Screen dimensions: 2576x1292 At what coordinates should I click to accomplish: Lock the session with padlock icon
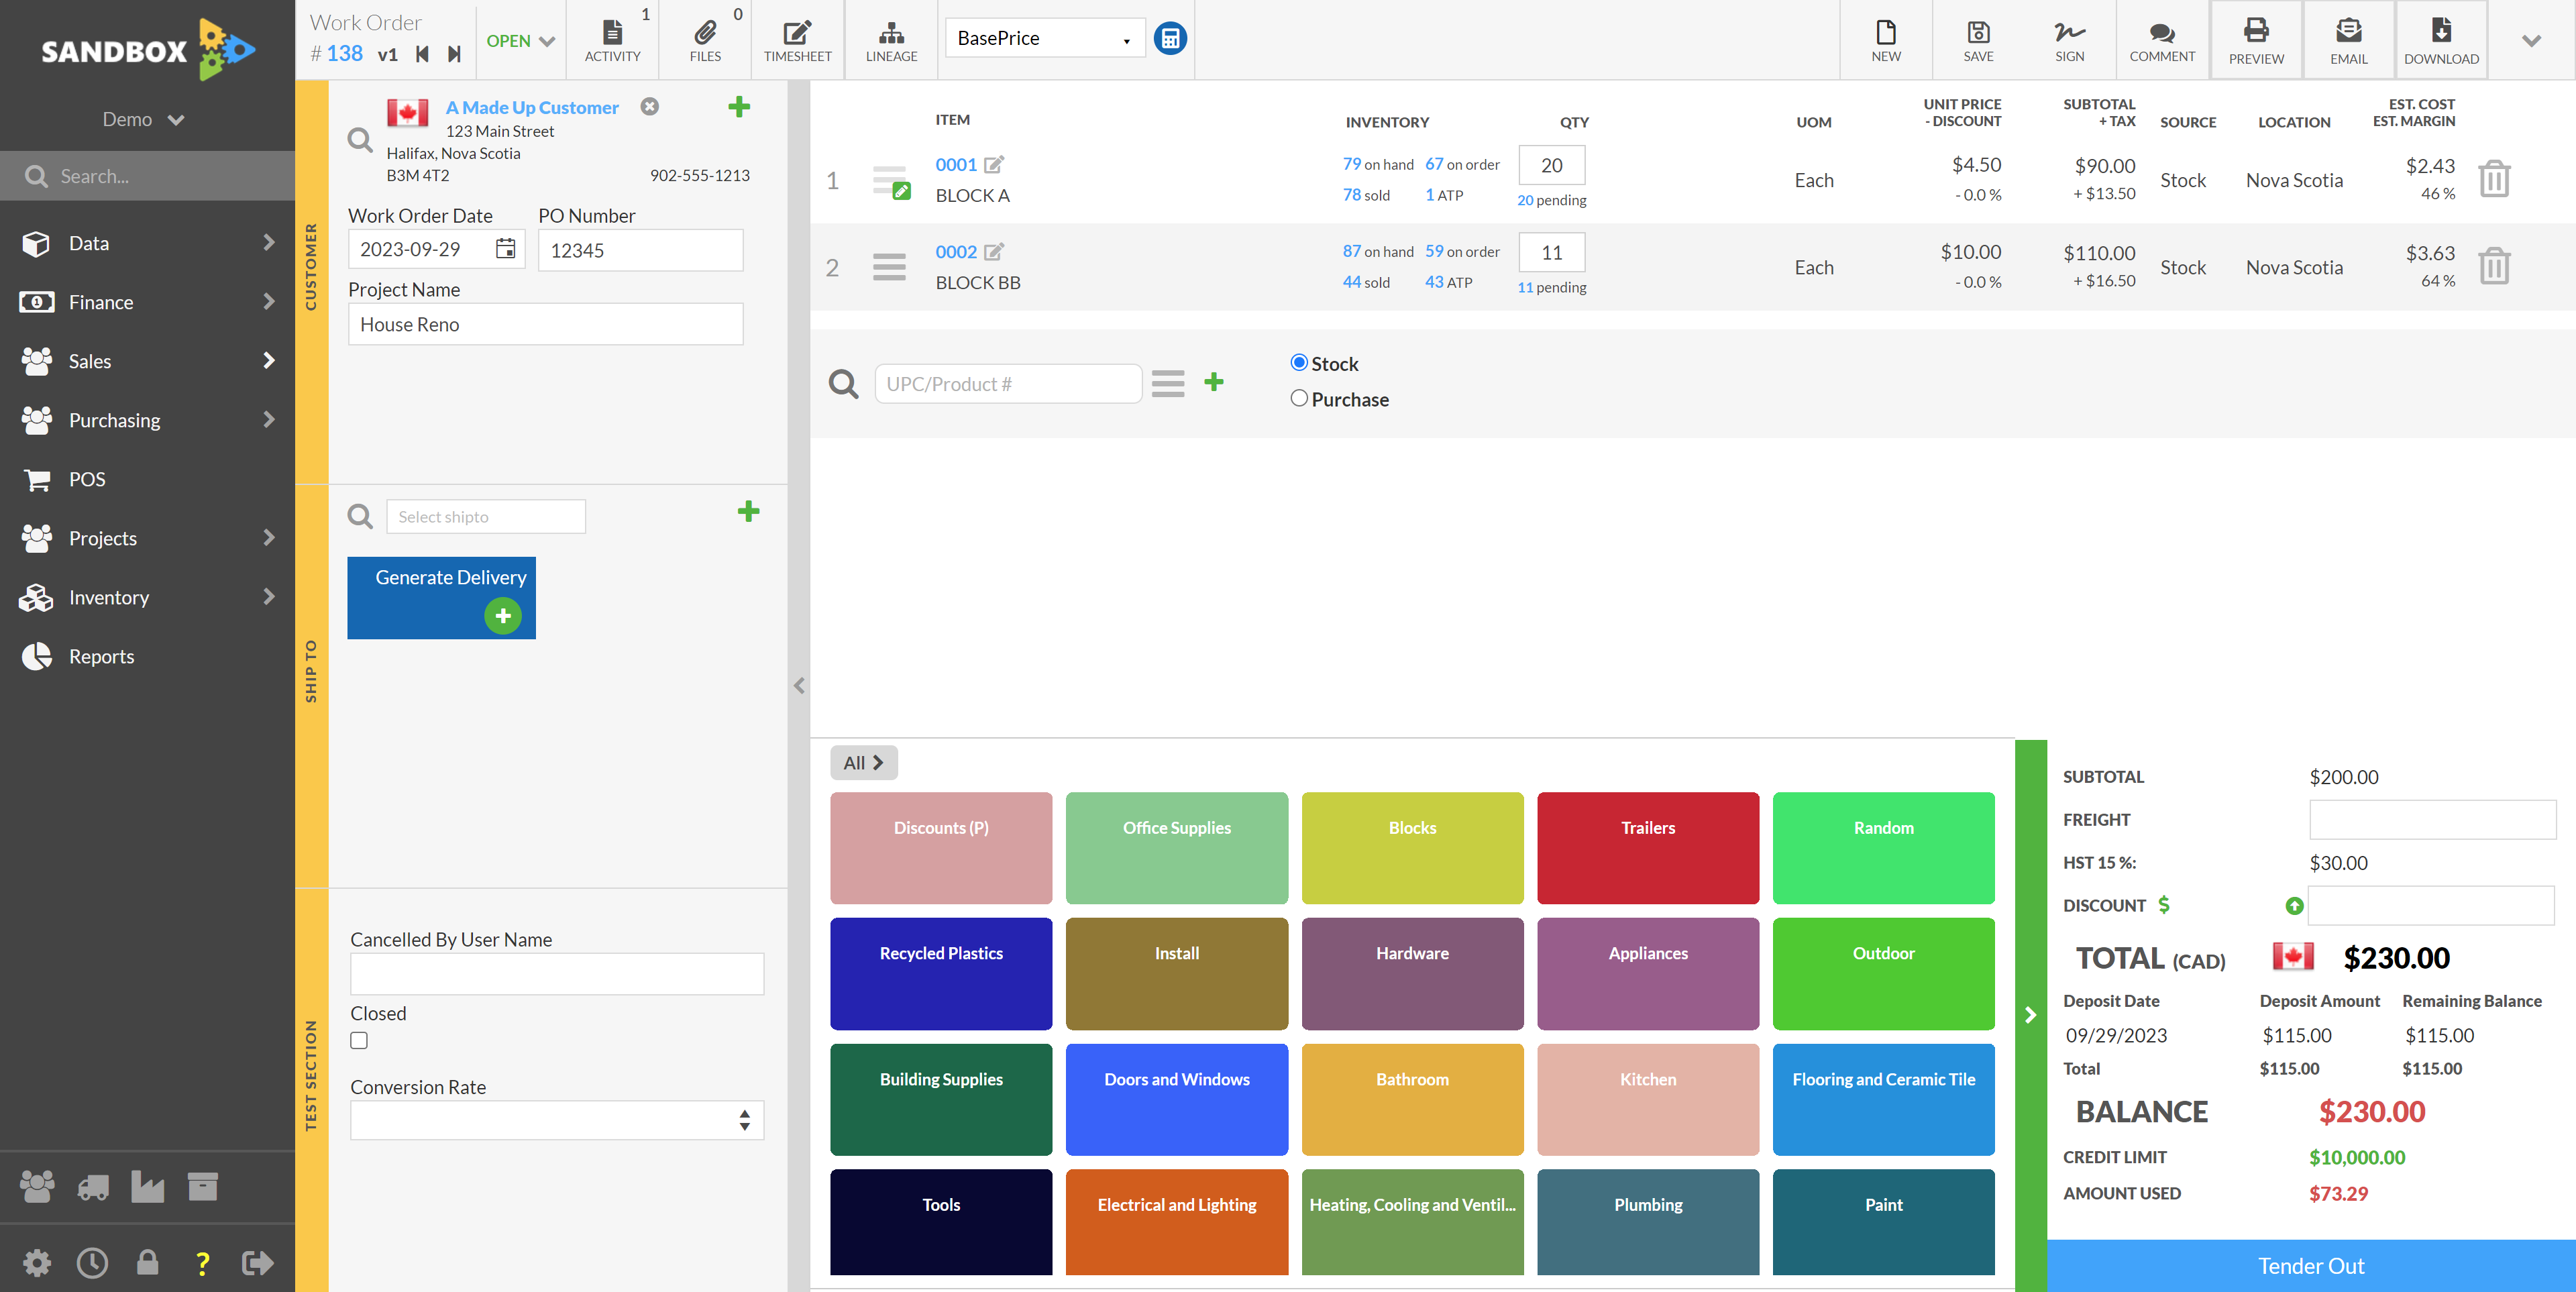click(x=147, y=1262)
